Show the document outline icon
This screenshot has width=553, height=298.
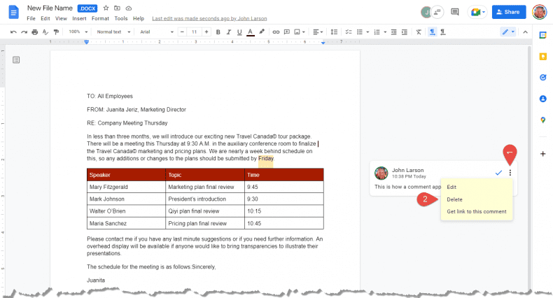tap(16, 60)
